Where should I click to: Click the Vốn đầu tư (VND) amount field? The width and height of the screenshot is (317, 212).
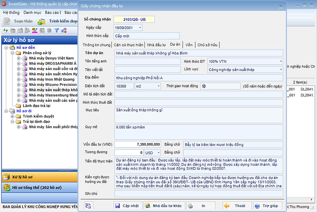[137, 144]
